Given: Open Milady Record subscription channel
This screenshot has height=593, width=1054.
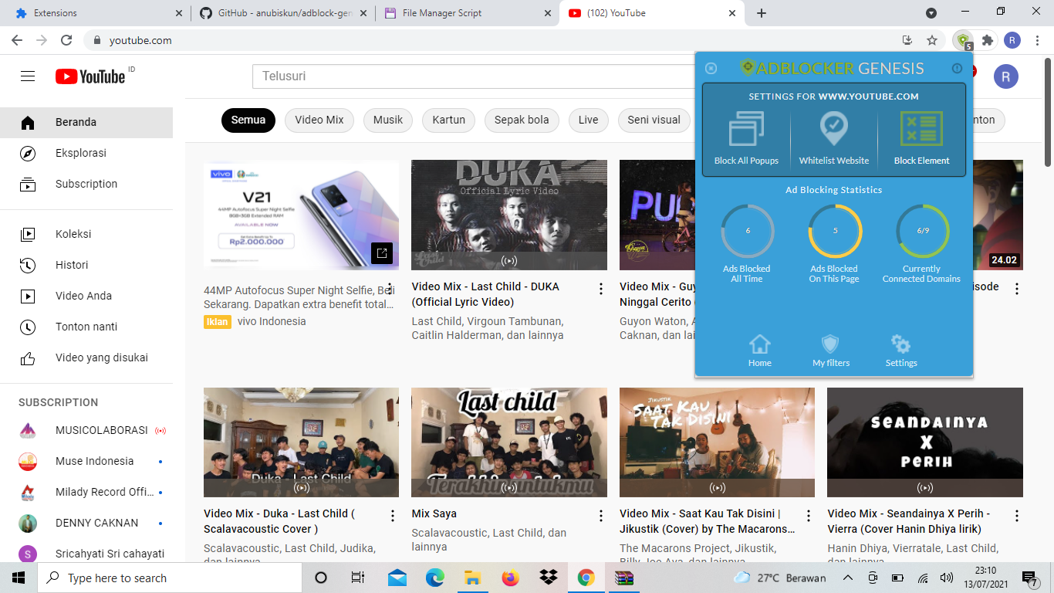Looking at the screenshot, I should tap(86, 492).
